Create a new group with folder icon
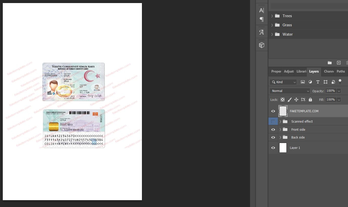Screen dimensions: 348x207 click(x=330, y=63)
